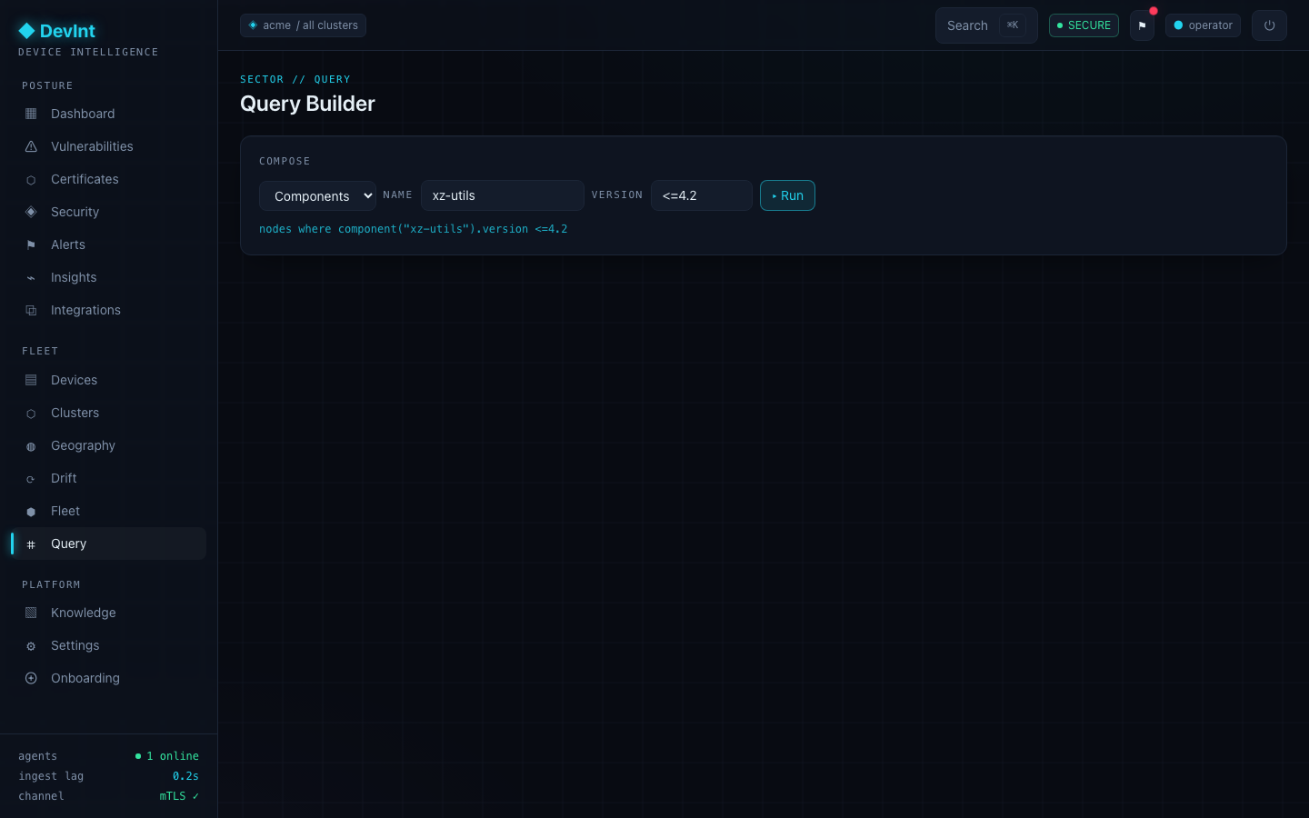Viewport: 1309px width, 818px height.
Task: Click the Vulnerabilities warning triangle icon
Action: tap(31, 146)
